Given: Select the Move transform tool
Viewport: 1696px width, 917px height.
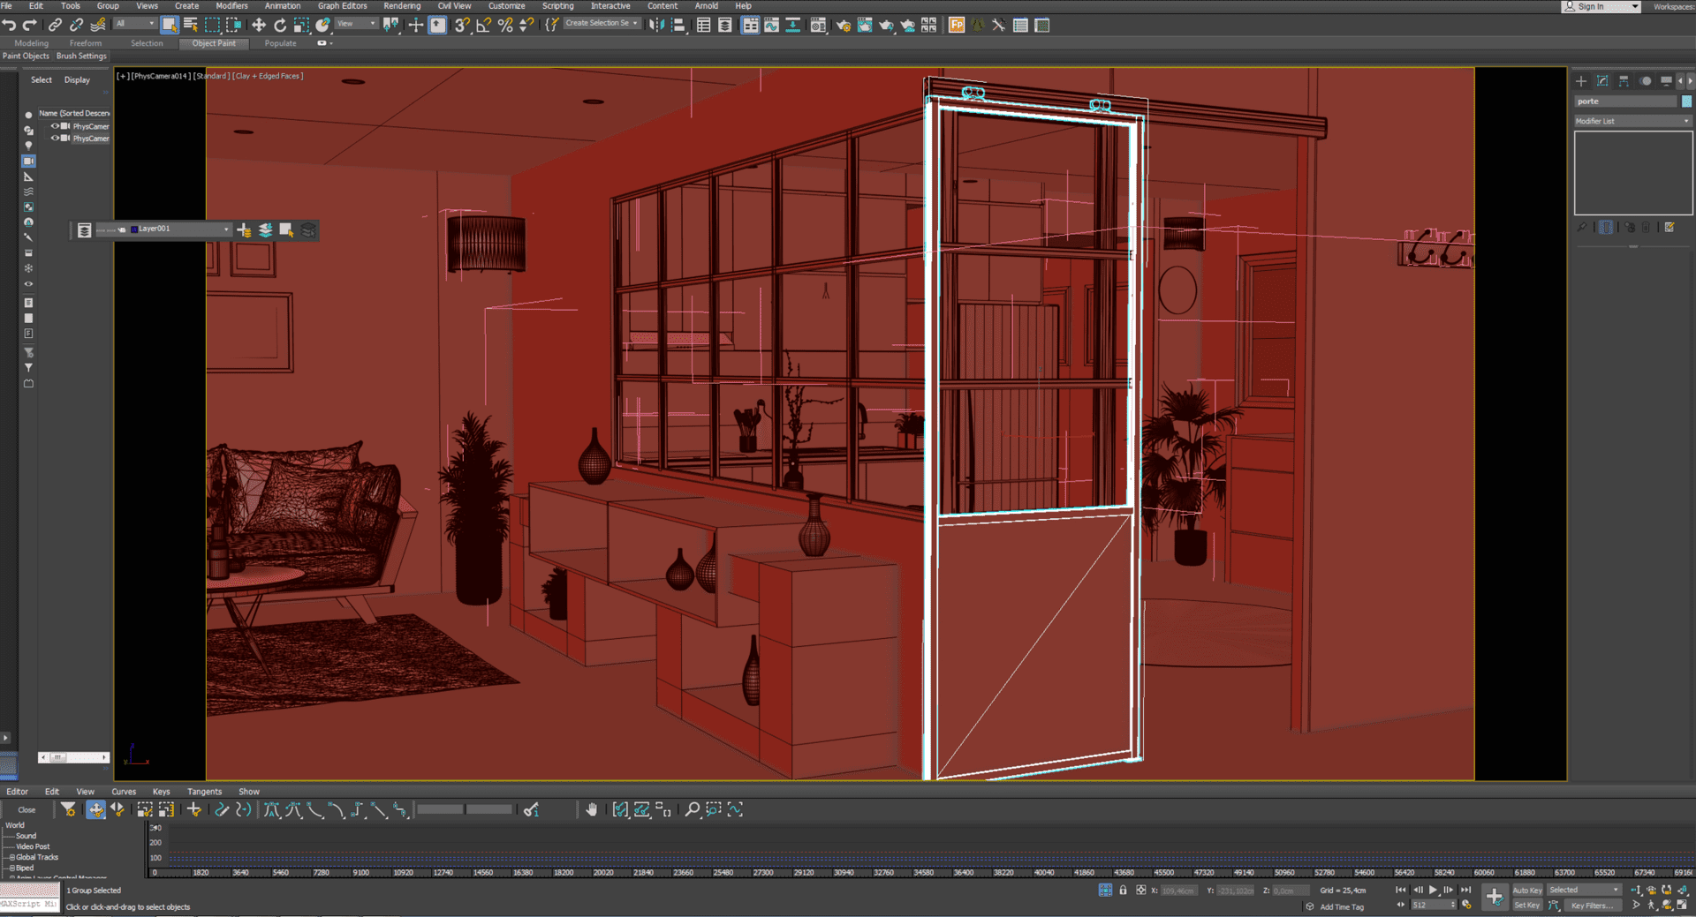Looking at the screenshot, I should [x=259, y=26].
